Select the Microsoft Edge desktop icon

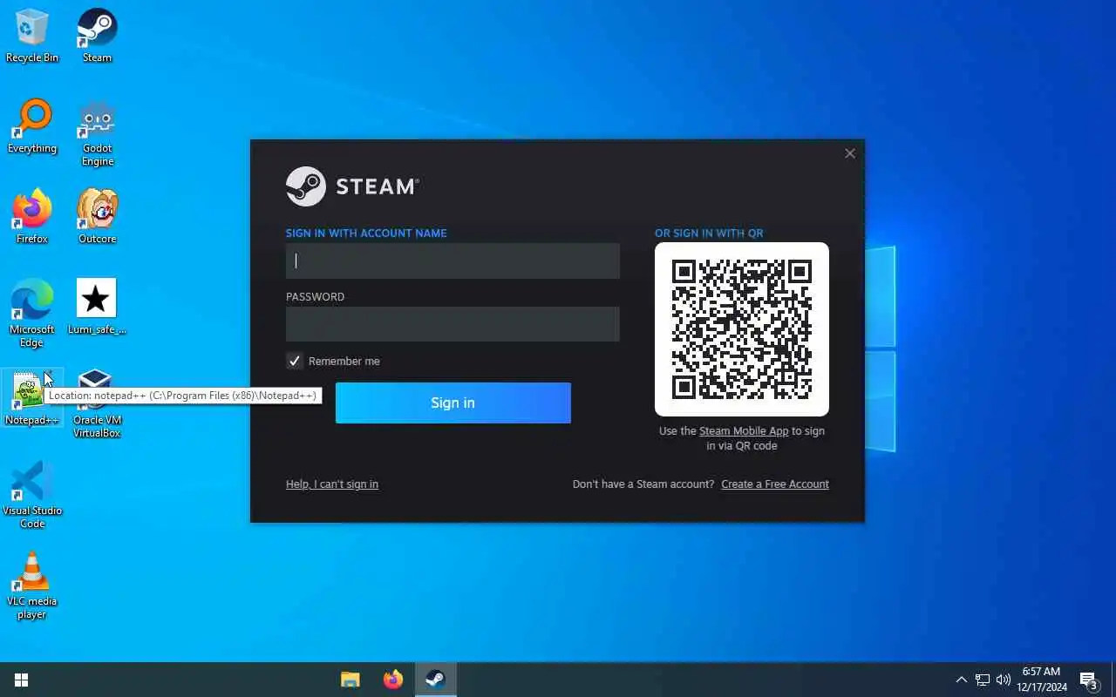32,314
